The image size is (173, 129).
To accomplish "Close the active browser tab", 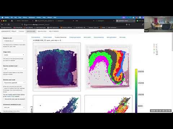I will coord(134,21).
